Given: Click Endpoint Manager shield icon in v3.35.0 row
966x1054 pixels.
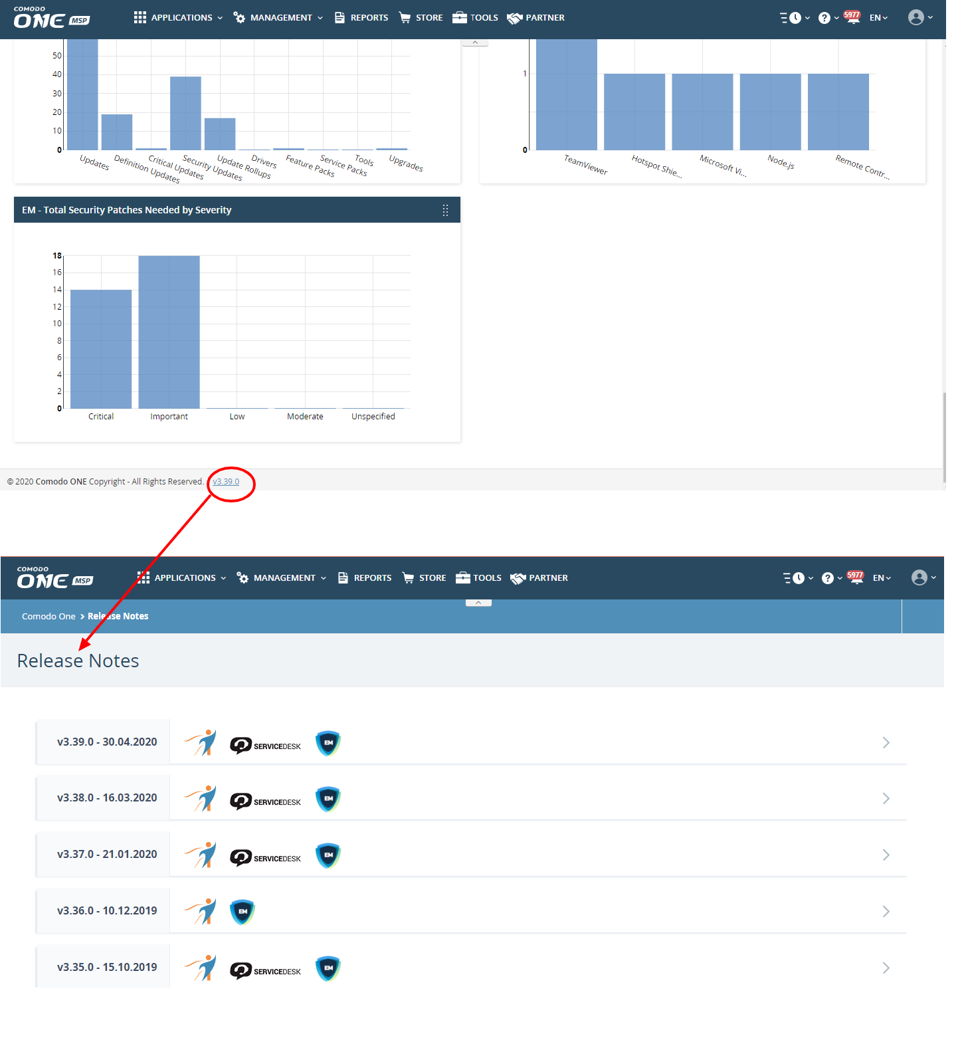Looking at the screenshot, I should 328,968.
